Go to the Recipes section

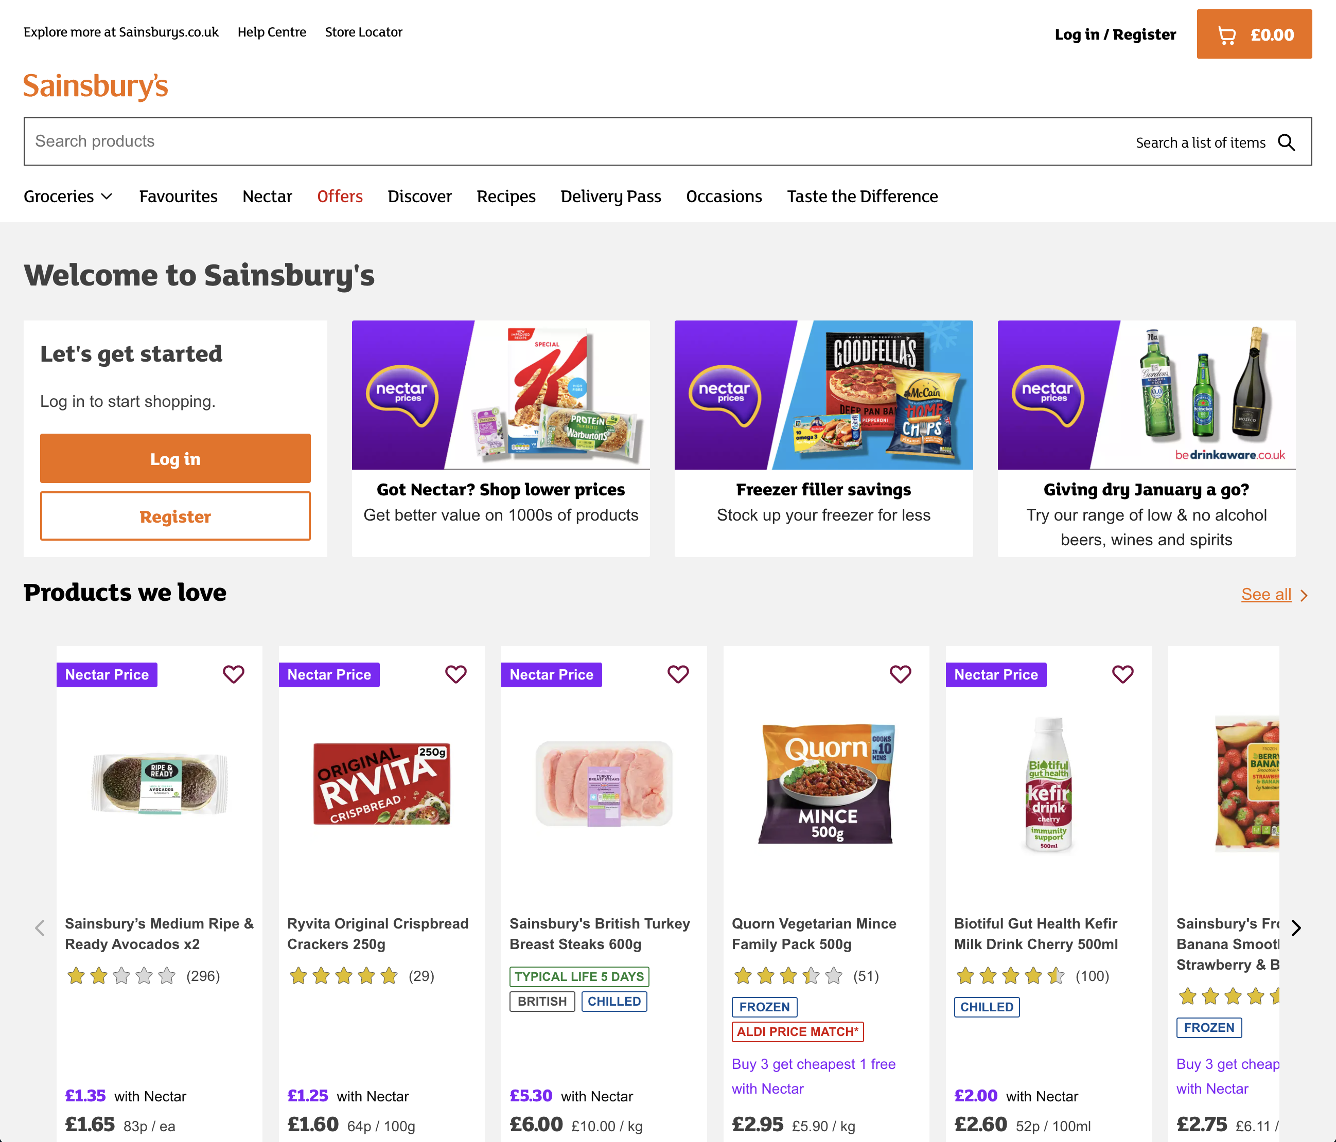tap(506, 197)
